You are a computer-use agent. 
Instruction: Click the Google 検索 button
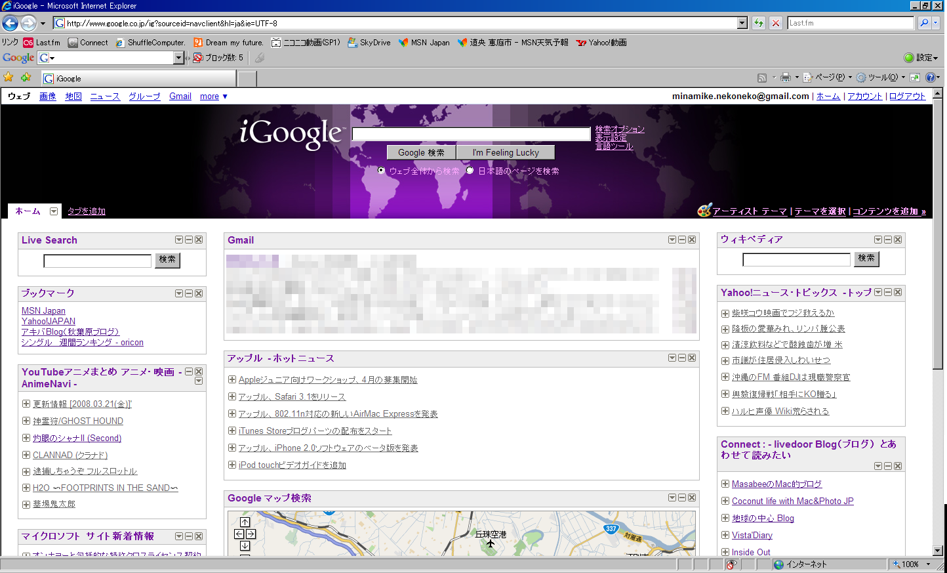(x=421, y=152)
